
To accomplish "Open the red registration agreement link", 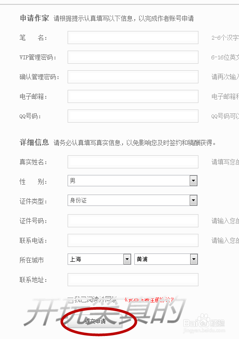I will tap(149, 300).
